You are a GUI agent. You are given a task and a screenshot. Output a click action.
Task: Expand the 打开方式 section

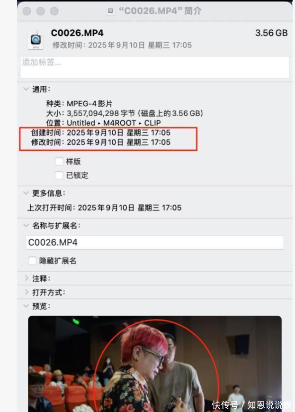[26, 292]
